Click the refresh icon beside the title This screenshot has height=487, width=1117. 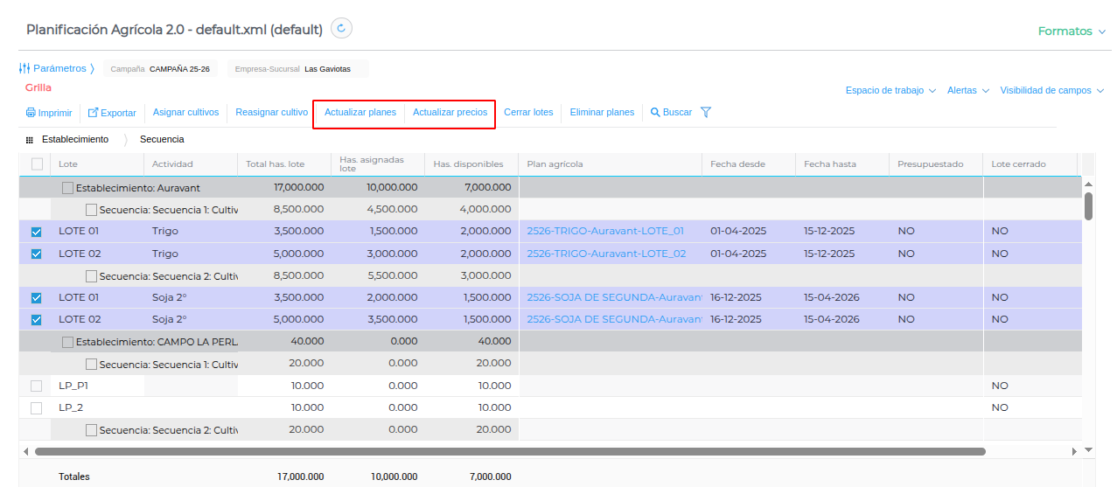(x=342, y=29)
